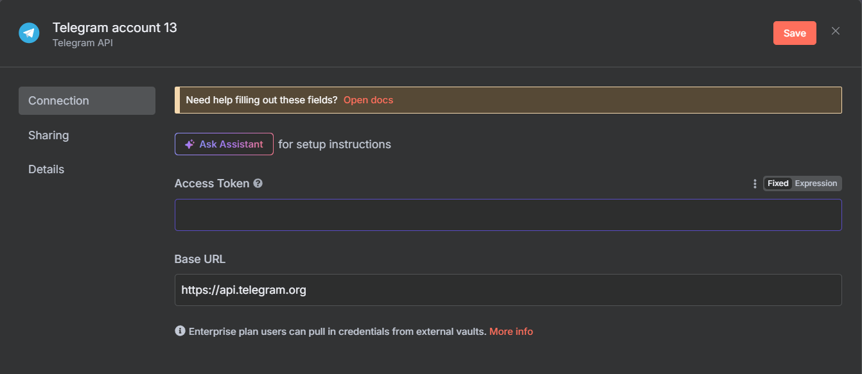Follow the More info link
This screenshot has height=374, width=862.
point(511,332)
